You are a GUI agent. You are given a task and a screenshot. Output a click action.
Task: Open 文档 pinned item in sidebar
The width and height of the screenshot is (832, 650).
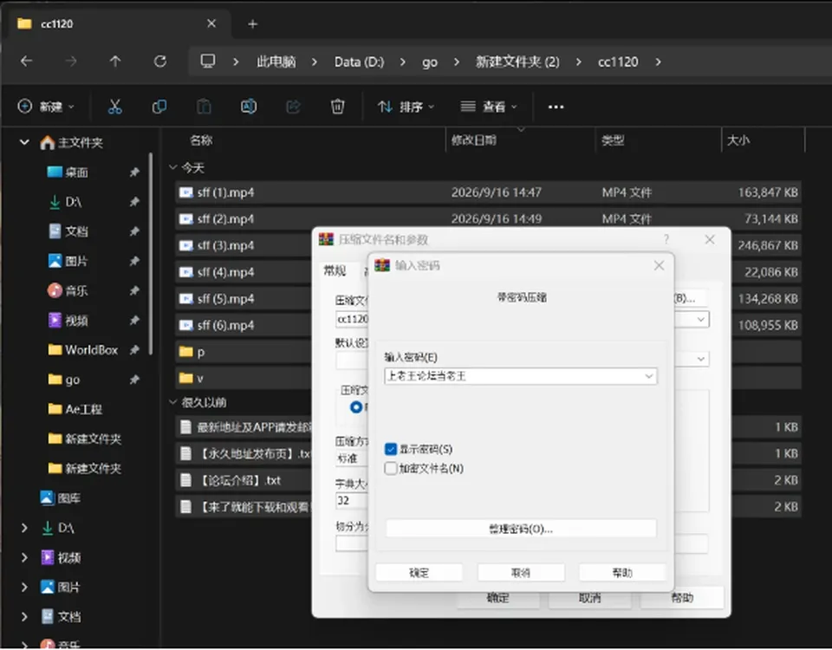click(76, 231)
